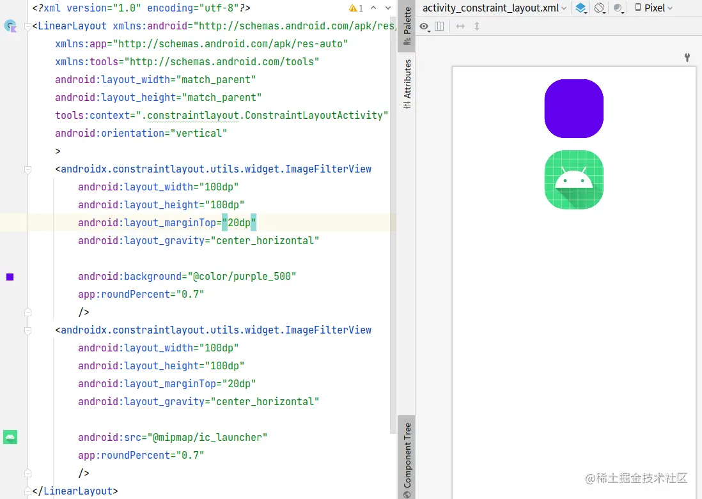Click the Select Design Surface layers icon
Screen dimensions: 702x499
[579, 8]
